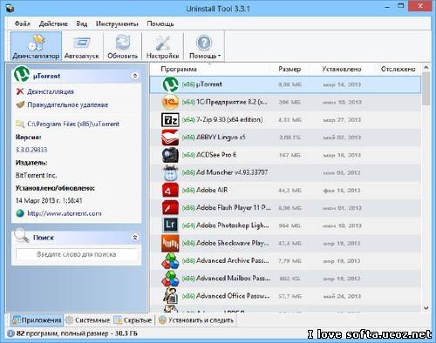Image resolution: width=436 pixels, height=343 pixels.
Task: Open Настройки settings from toolbar
Action: [162, 46]
